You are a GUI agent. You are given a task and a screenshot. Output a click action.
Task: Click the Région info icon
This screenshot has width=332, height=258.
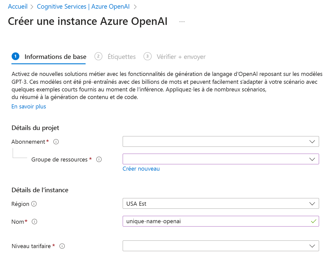pyautogui.click(x=34, y=204)
